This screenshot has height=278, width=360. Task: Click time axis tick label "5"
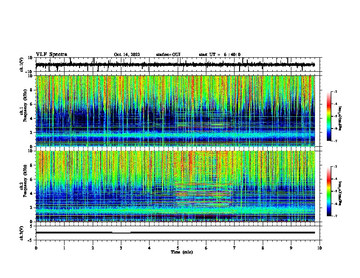pos(178,248)
